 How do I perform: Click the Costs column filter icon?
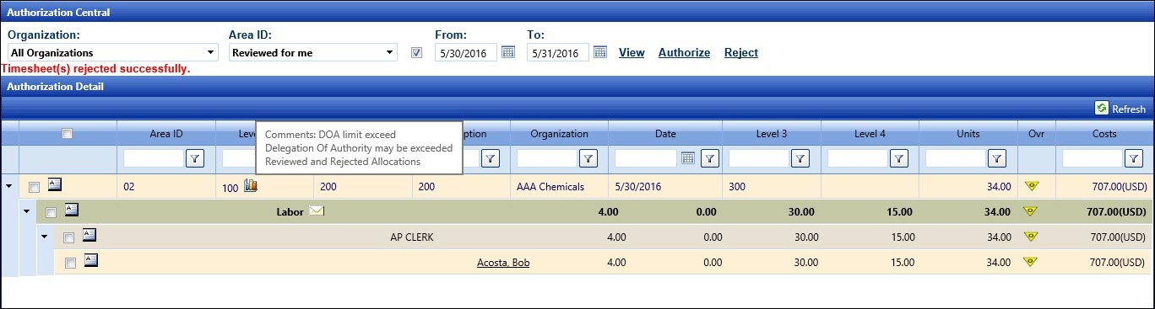[1134, 157]
